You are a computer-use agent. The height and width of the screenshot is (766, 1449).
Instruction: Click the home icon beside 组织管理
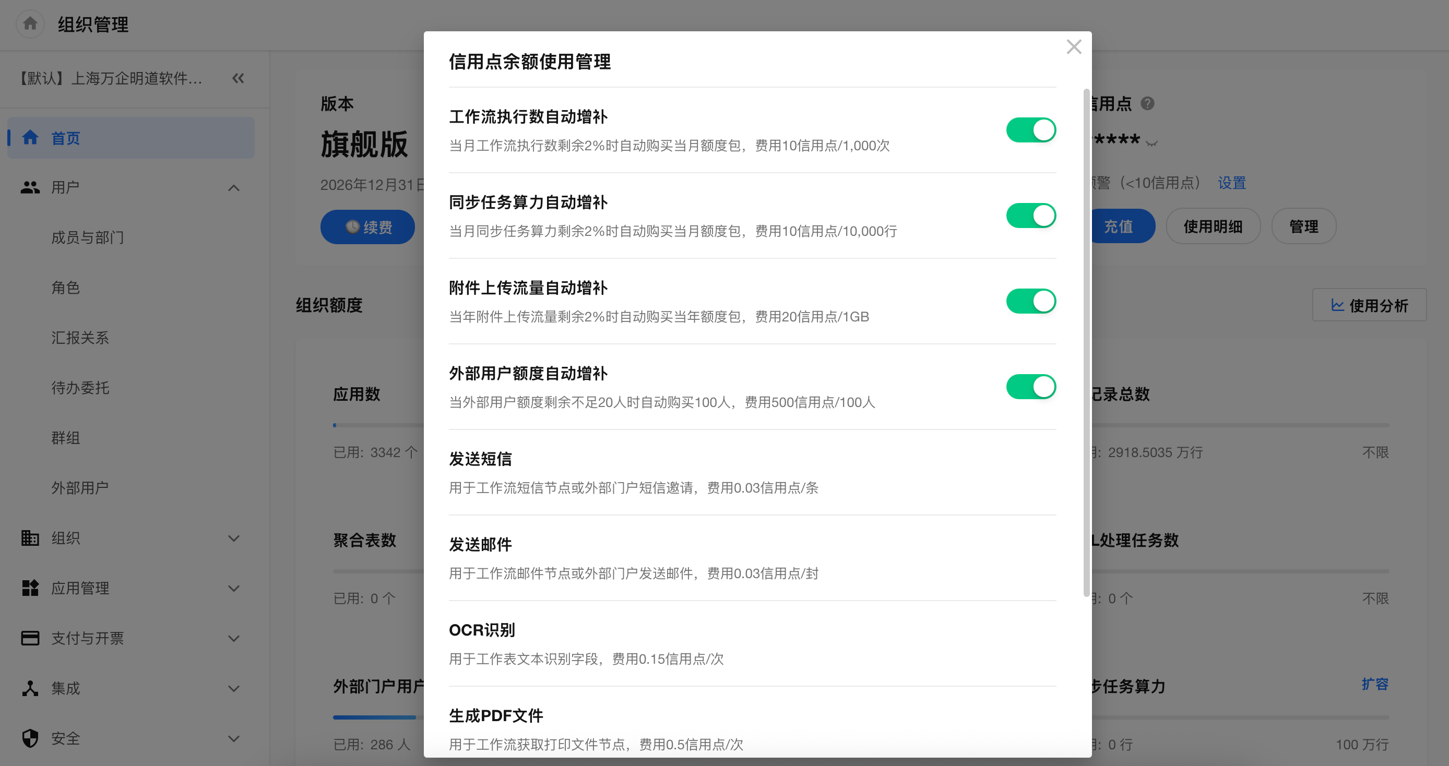coord(30,23)
